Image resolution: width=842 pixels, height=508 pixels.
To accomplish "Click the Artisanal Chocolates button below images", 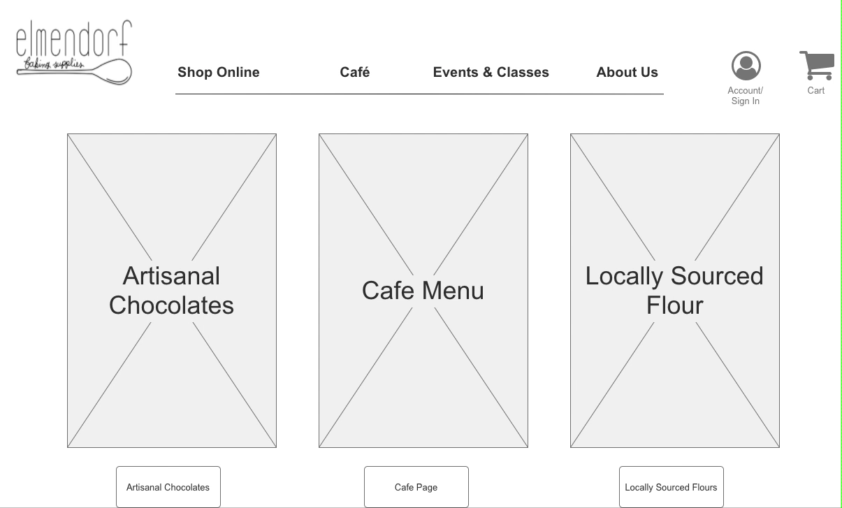I will pos(168,487).
